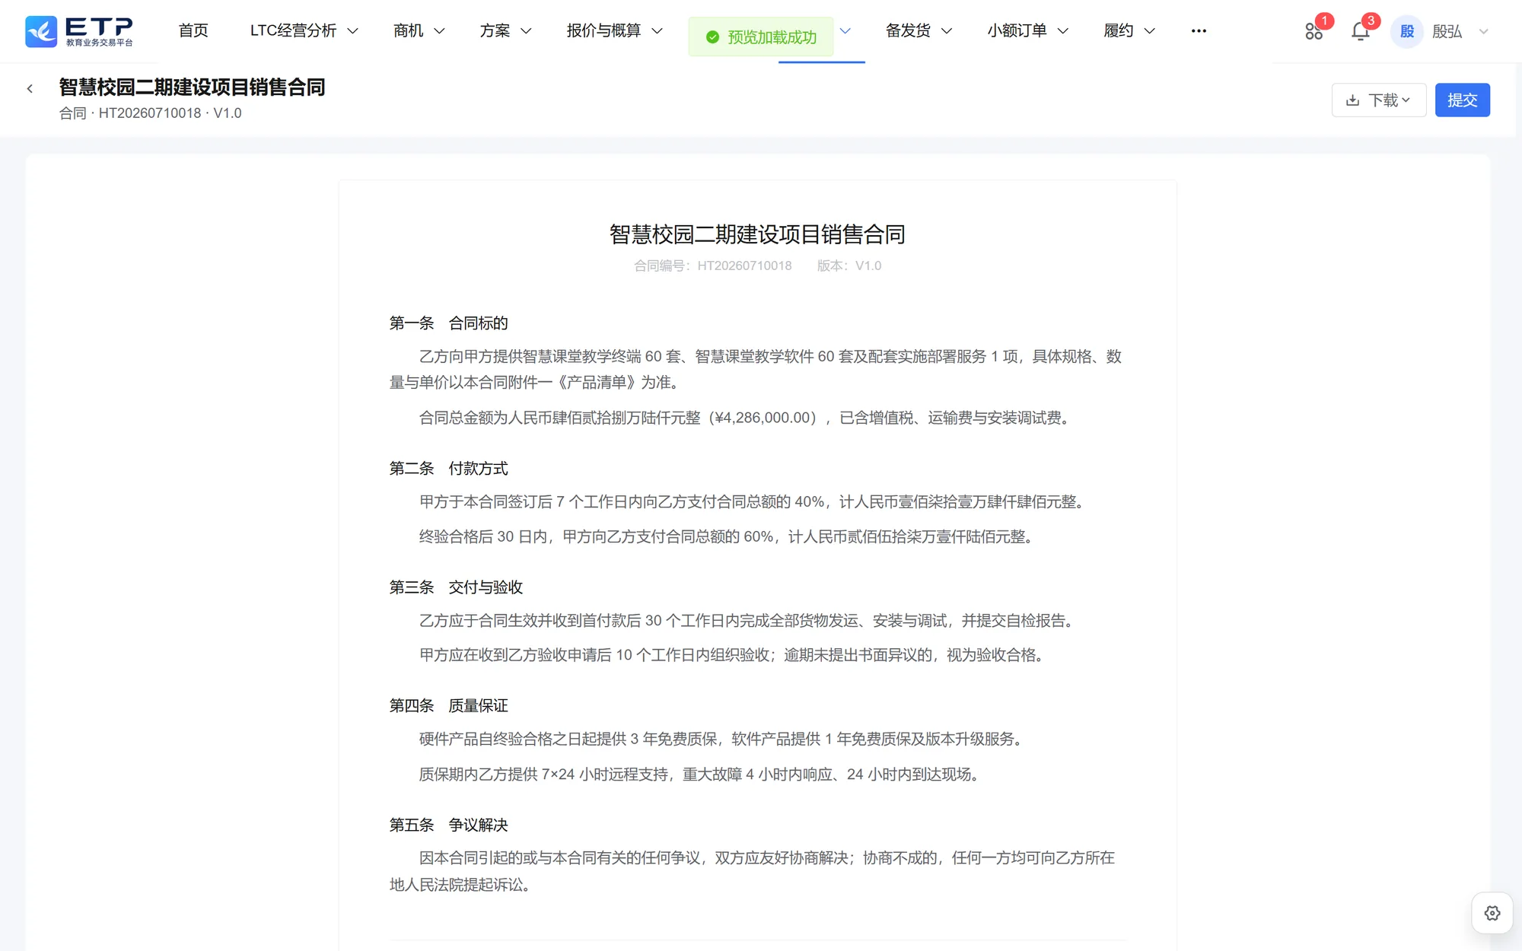Expand the 报价与概算 menu

coord(615,30)
